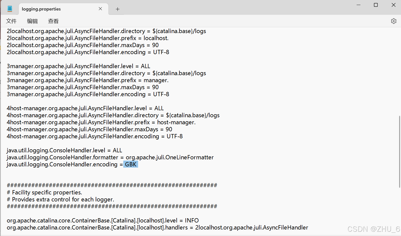
Task: Open the 编辑 (Edit) menu
Action: [32, 21]
